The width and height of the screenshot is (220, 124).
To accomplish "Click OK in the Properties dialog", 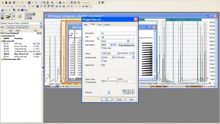I will point(107,100).
